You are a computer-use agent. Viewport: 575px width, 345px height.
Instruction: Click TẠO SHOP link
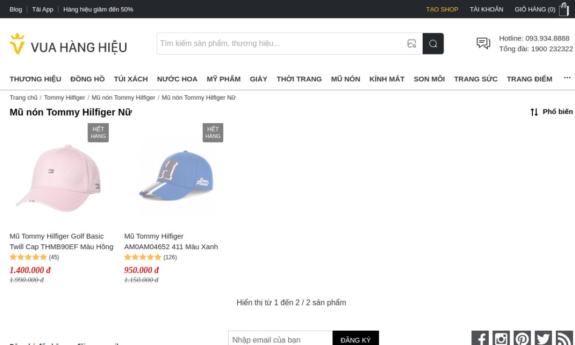(442, 9)
